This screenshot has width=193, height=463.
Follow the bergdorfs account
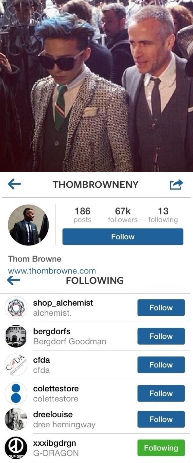(161, 336)
